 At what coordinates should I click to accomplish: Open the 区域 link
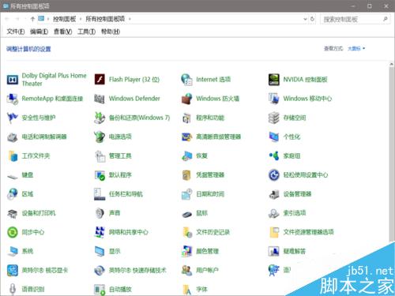click(28, 194)
